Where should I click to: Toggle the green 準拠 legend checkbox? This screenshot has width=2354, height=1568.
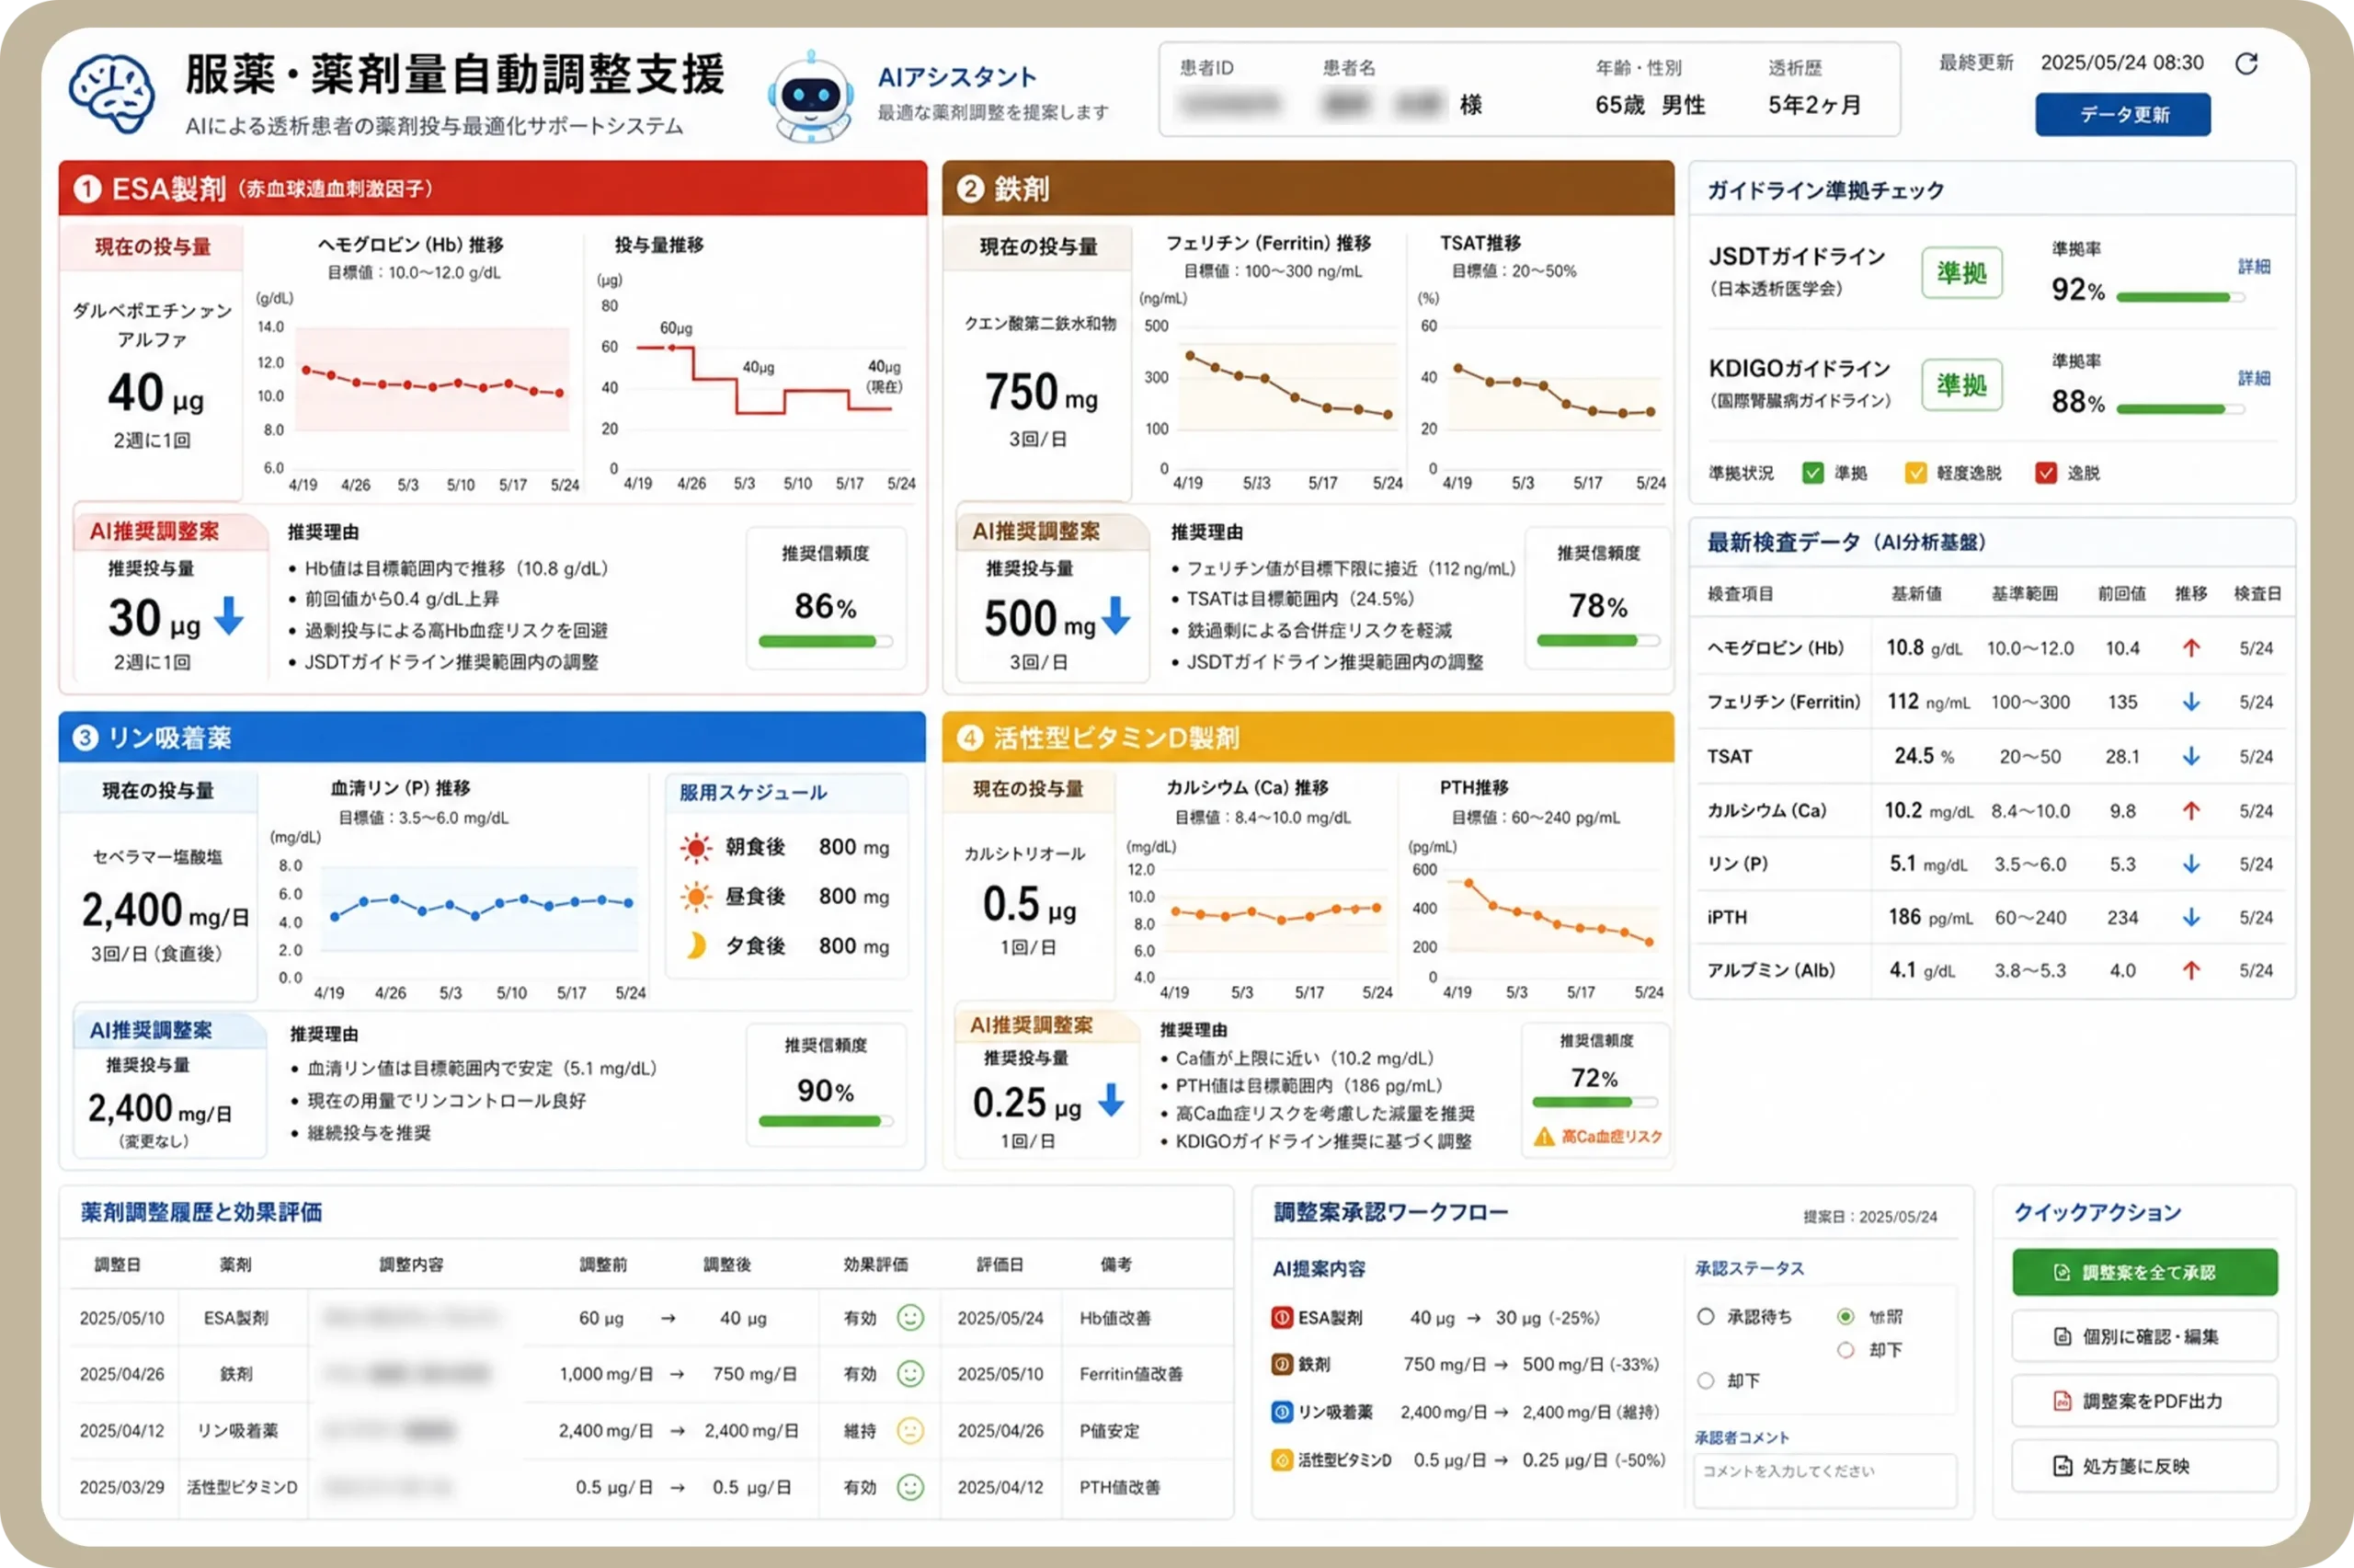[x=1812, y=473]
